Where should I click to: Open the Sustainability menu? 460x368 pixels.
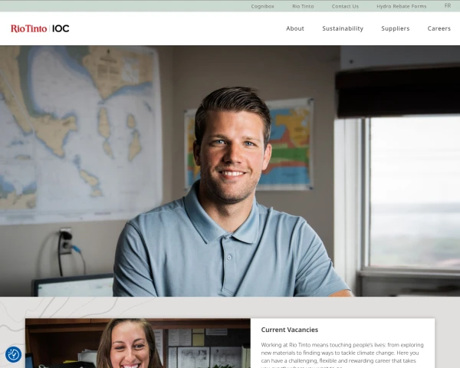[x=343, y=28]
